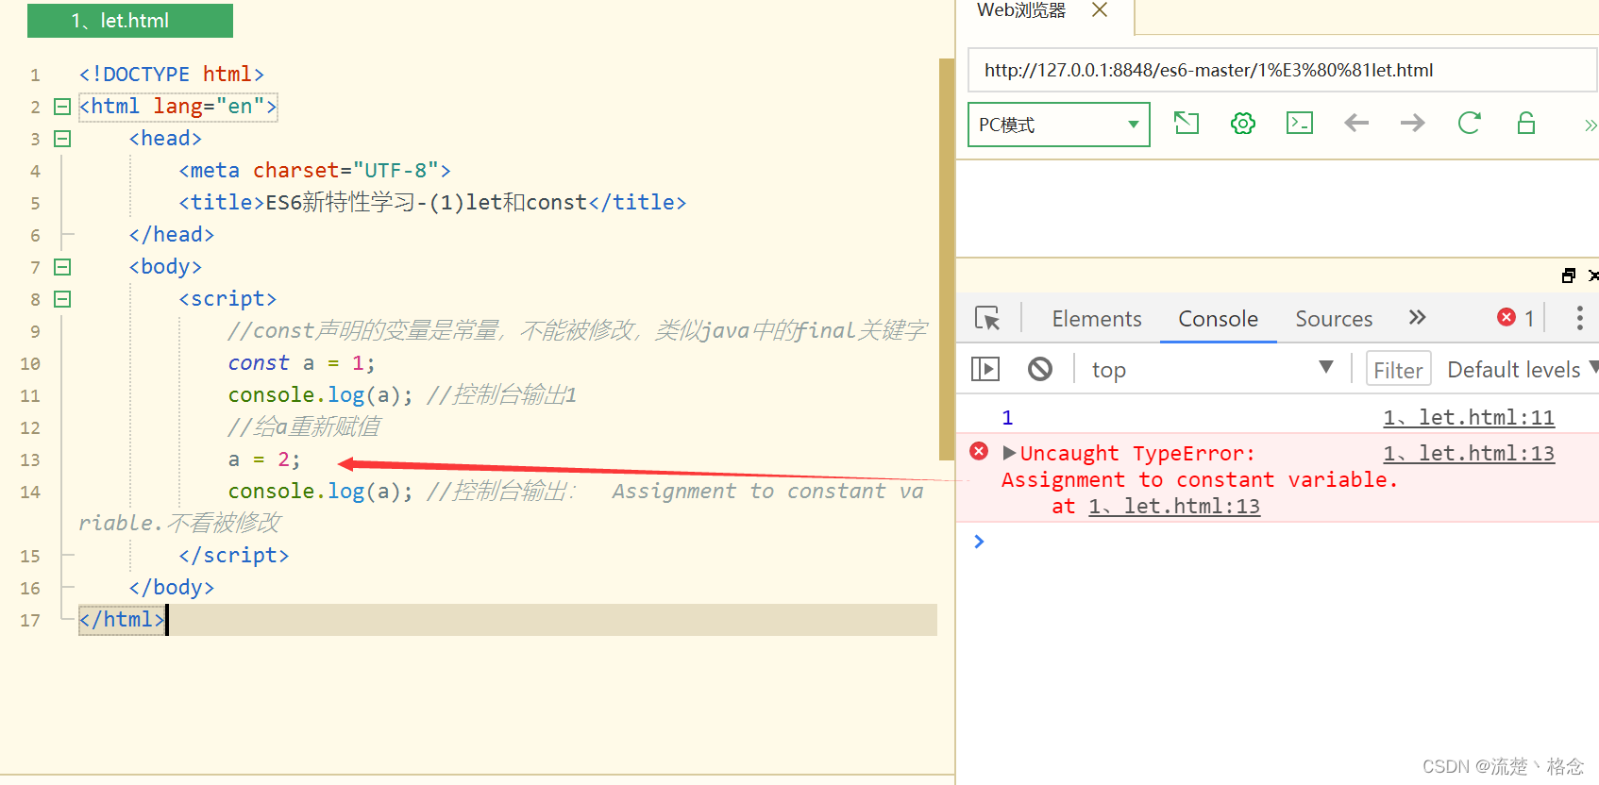This screenshot has height=785, width=1599.
Task: Switch to the let.html editor tab
Action: 130,21
